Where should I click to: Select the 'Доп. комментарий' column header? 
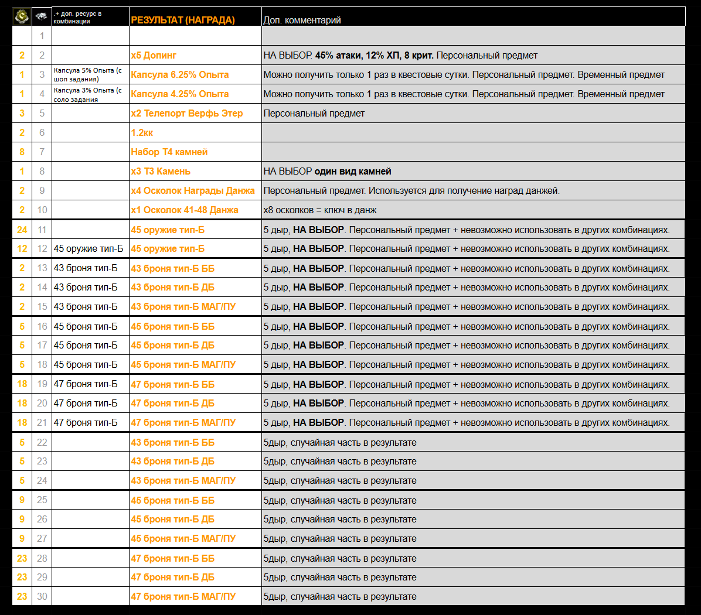click(302, 20)
